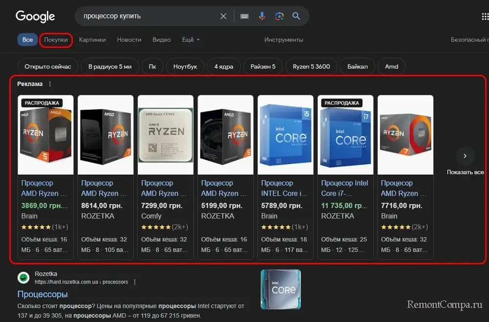Open Google Lens image search
The image size is (489, 322).
click(x=279, y=16)
